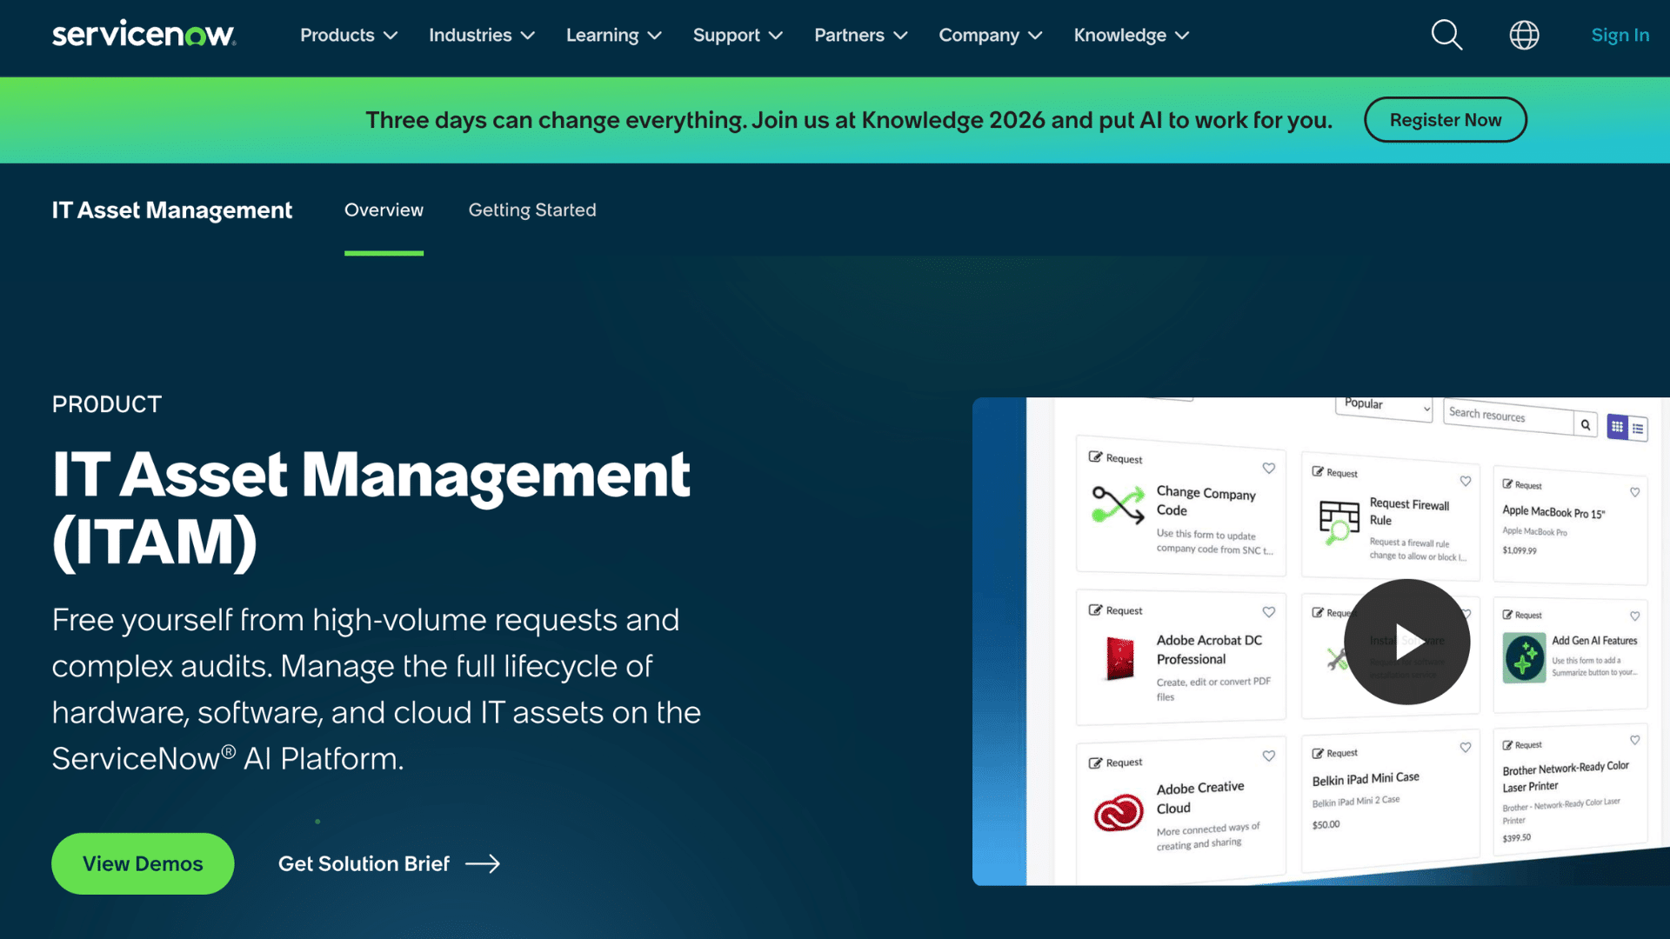Click the arrow beside Get Solution Brief

483,863
